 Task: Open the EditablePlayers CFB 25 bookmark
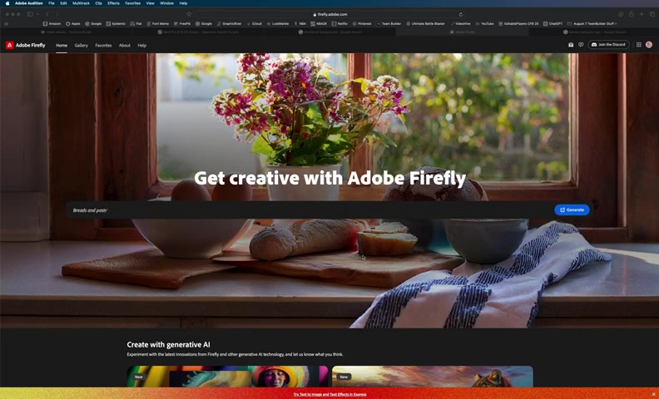pyautogui.click(x=518, y=23)
